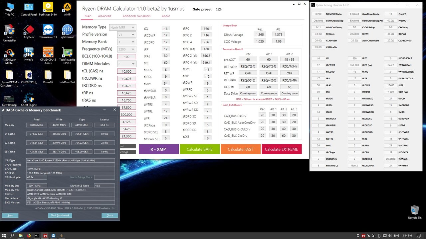The image size is (426, 239).
Task: Launch PotPlayer 64 bit from desktop
Action: click(x=48, y=9)
